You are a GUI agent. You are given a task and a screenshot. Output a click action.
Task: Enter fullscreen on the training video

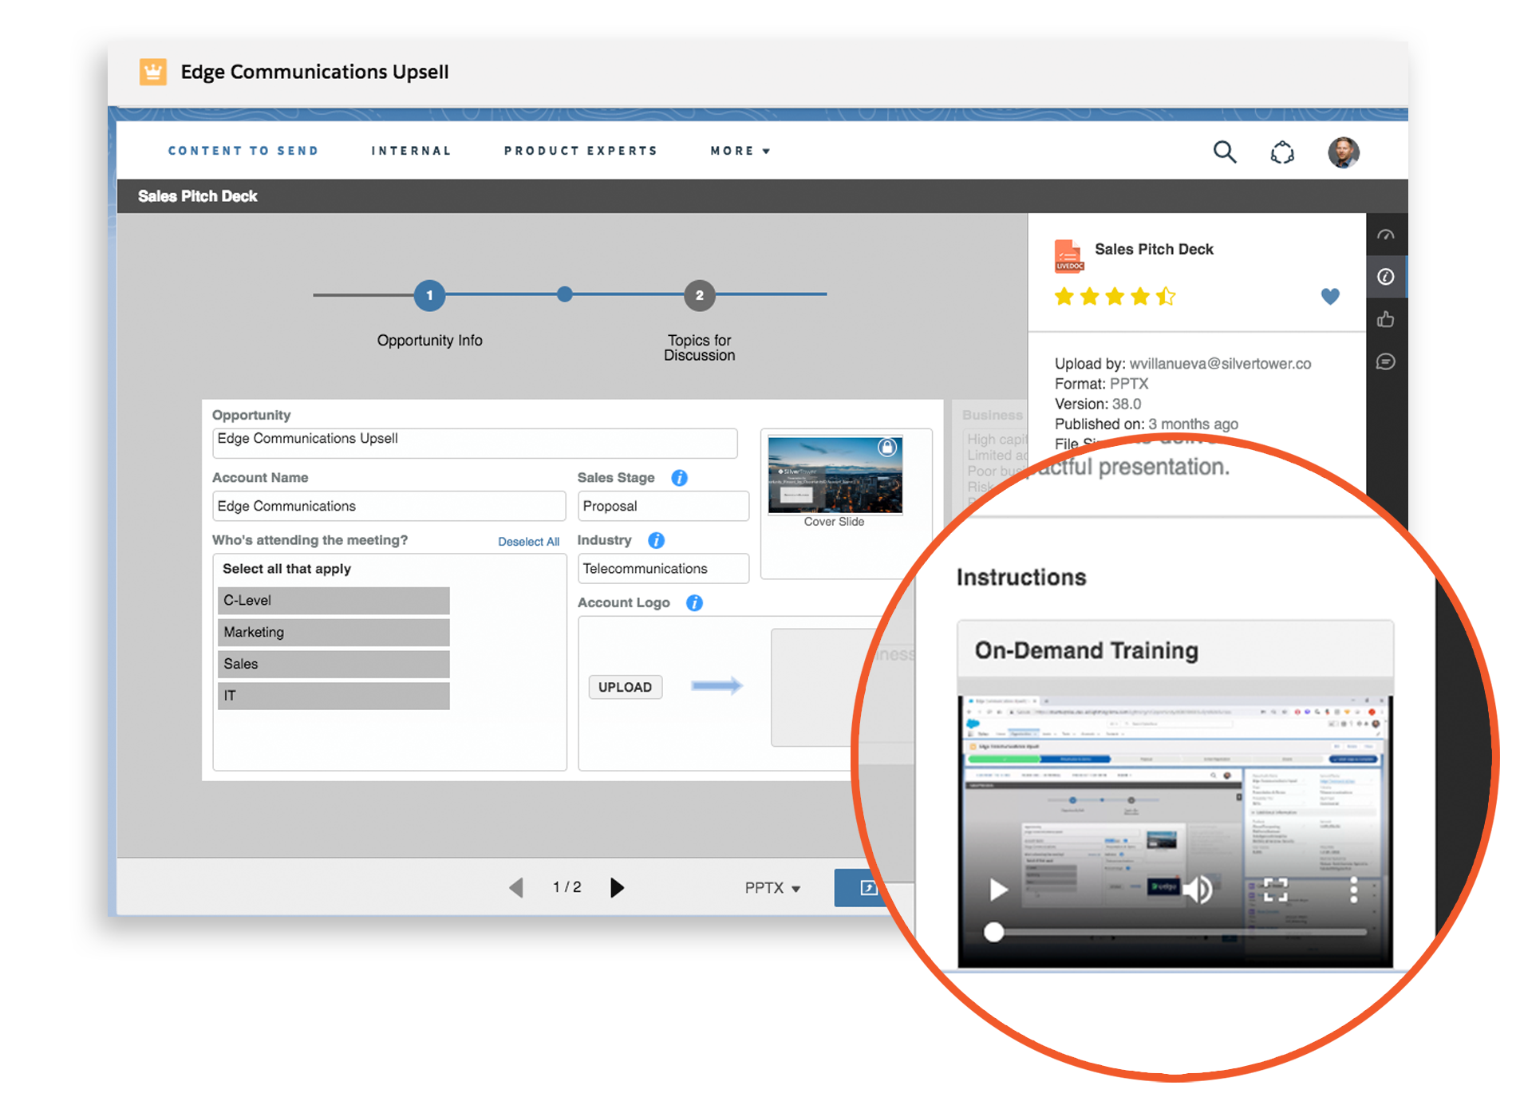click(1275, 889)
